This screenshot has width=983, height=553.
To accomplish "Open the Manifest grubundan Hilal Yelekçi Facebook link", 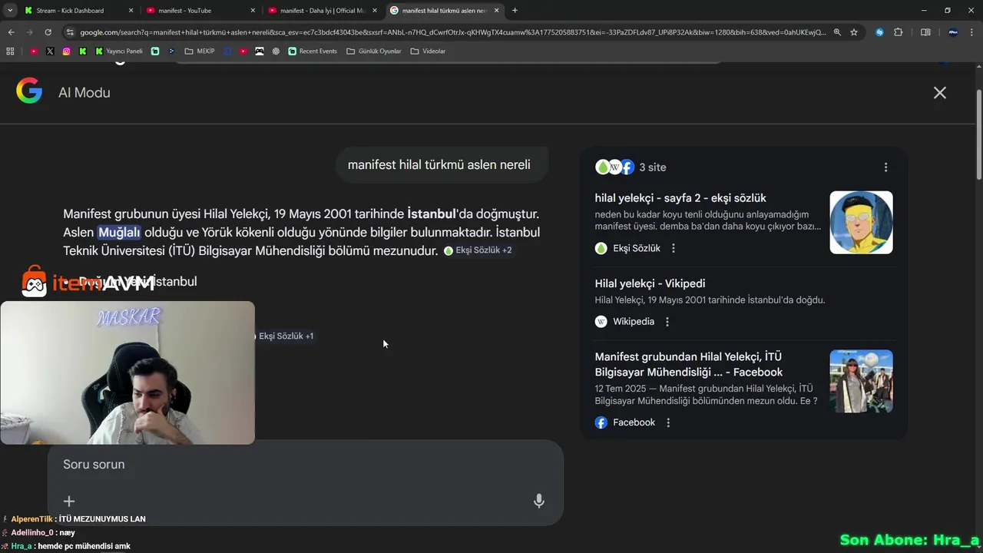I will pos(689,365).
